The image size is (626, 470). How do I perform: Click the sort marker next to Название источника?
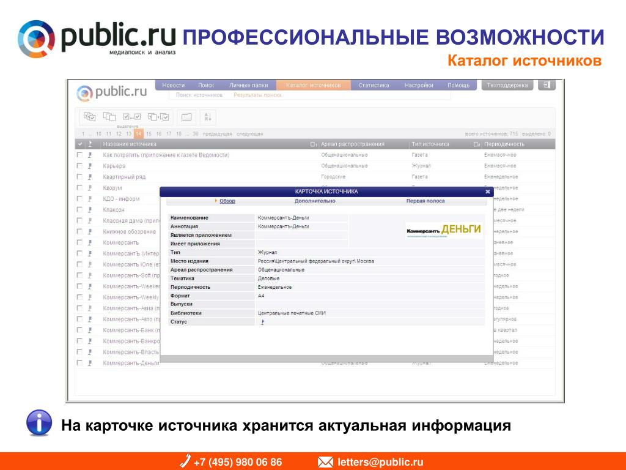(x=314, y=144)
